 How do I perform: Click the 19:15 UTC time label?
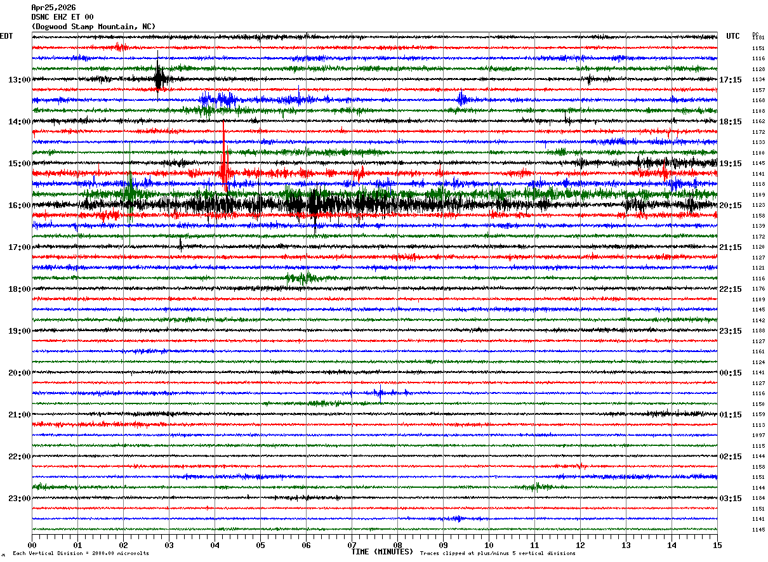click(x=731, y=164)
